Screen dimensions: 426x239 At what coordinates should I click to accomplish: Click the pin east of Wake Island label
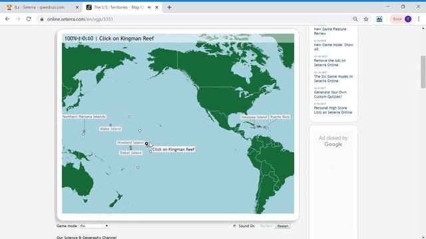[140, 131]
